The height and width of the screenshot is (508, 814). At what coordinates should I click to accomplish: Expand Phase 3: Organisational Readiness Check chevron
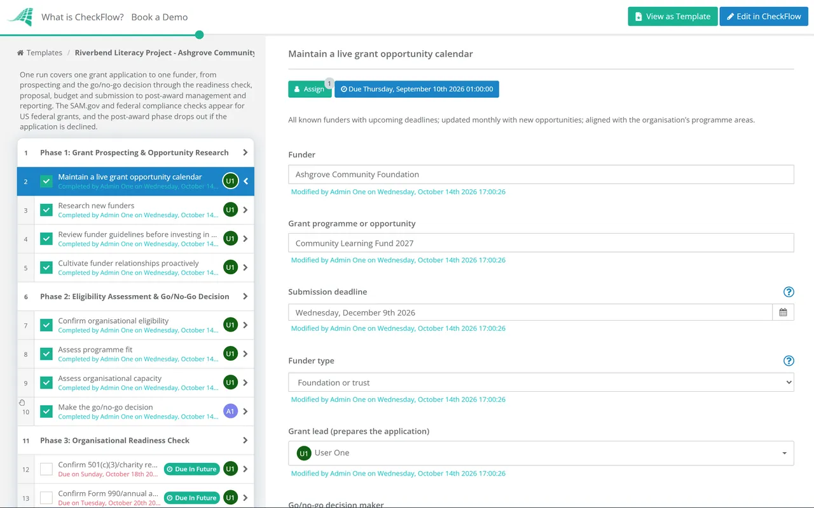(x=245, y=440)
